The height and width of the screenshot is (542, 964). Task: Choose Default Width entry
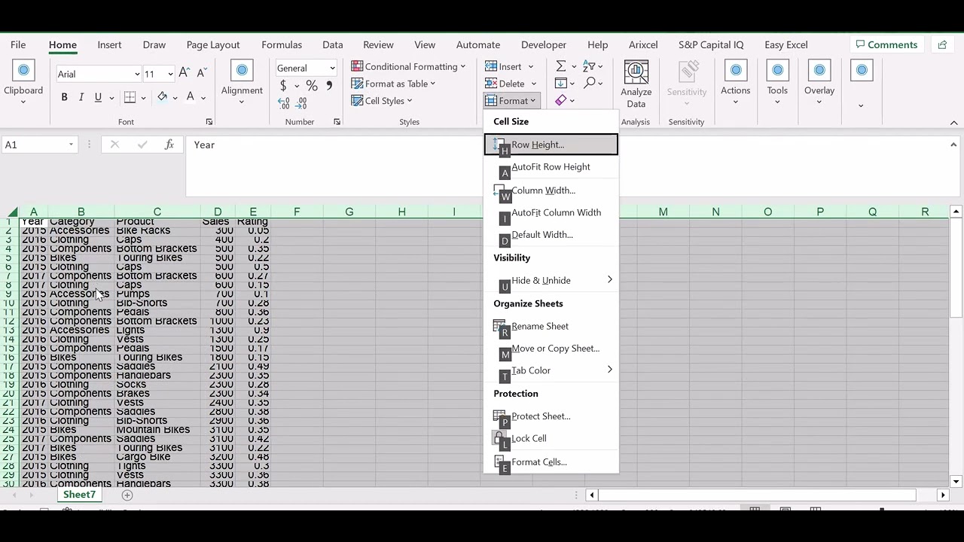[551, 235]
